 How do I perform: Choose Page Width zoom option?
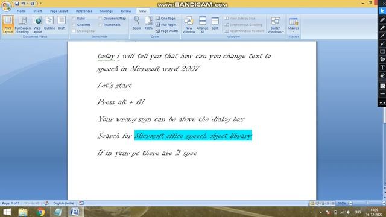click(166, 31)
